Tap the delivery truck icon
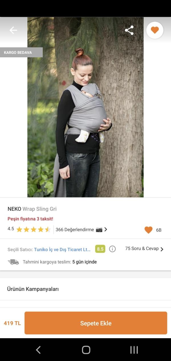The image size is (171, 361). click(13, 262)
